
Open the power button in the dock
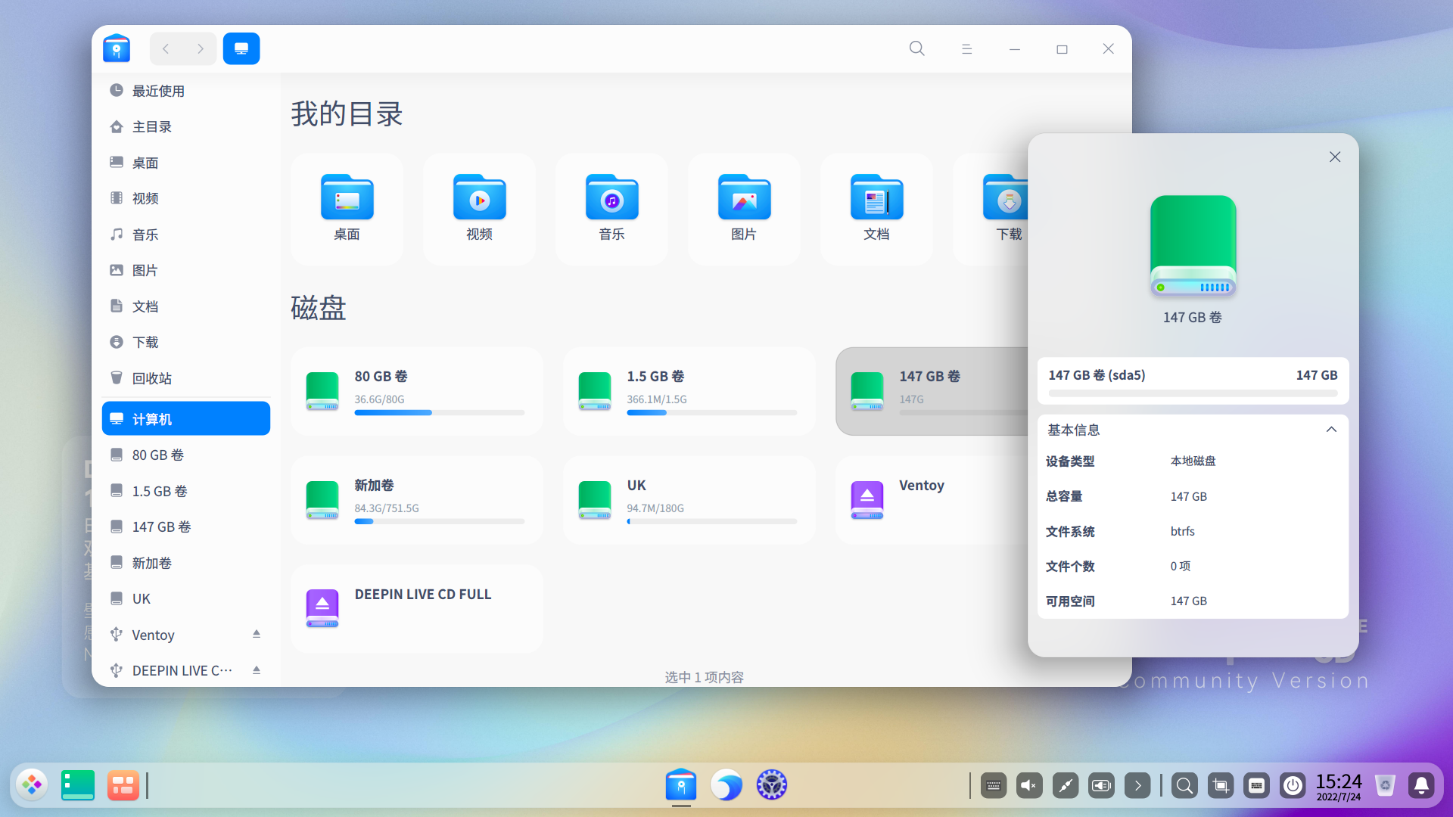pyautogui.click(x=1293, y=785)
